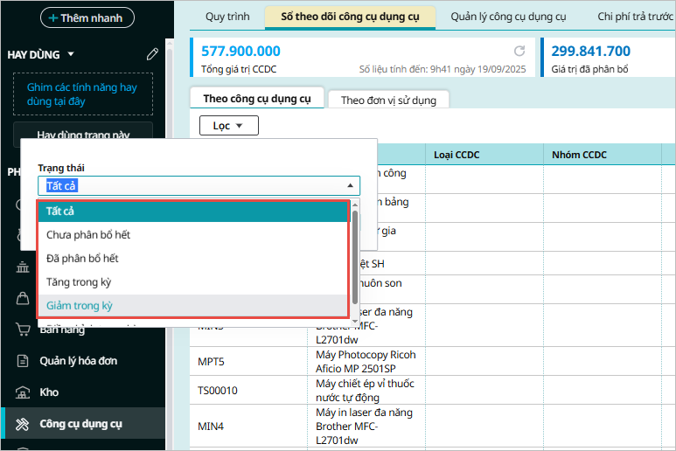
Task: Click the refresh icon on total CCDC card
Action: coord(519,52)
